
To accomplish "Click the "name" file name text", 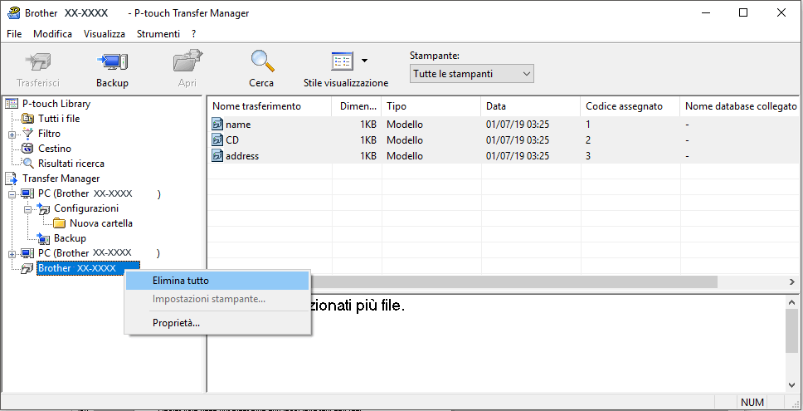I will coord(238,125).
